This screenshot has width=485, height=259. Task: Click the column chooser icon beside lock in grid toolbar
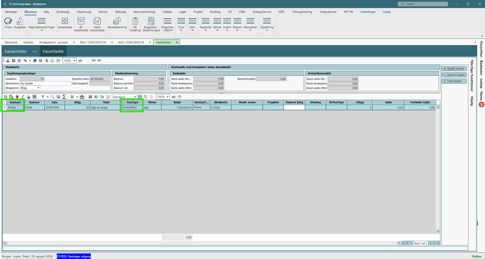coord(34,97)
